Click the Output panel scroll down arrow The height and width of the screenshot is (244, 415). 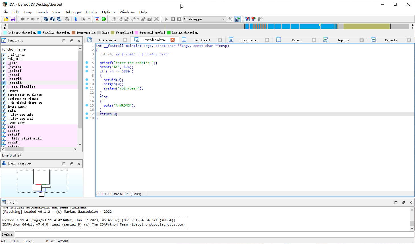pyautogui.click(x=412, y=228)
